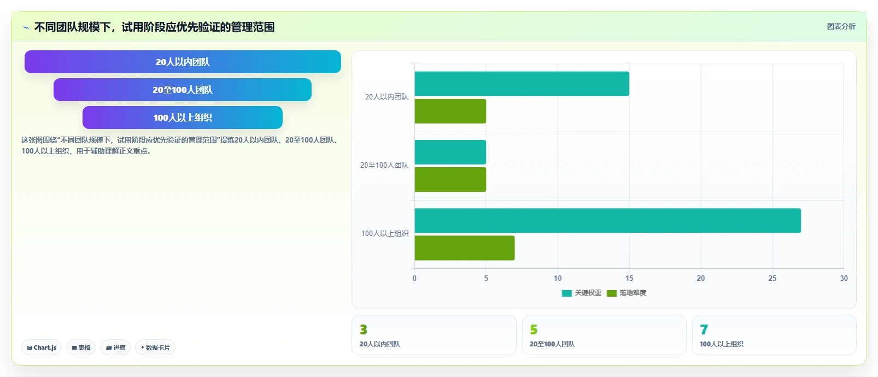The image size is (878, 377).
Task: Click the x-axis tick value 30
Action: [x=844, y=278]
